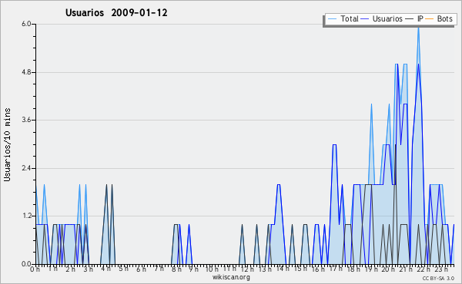Click the Total spike at 4 near 19 h
This screenshot has width=462, height=284.
pyautogui.click(x=371, y=105)
